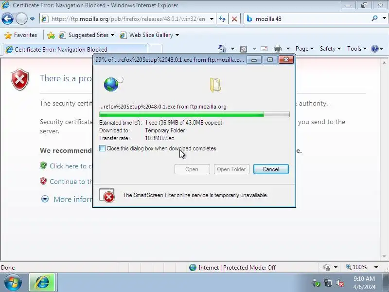The height and width of the screenshot is (292, 389).
Task: Expand More information section
Action: click(x=45, y=199)
